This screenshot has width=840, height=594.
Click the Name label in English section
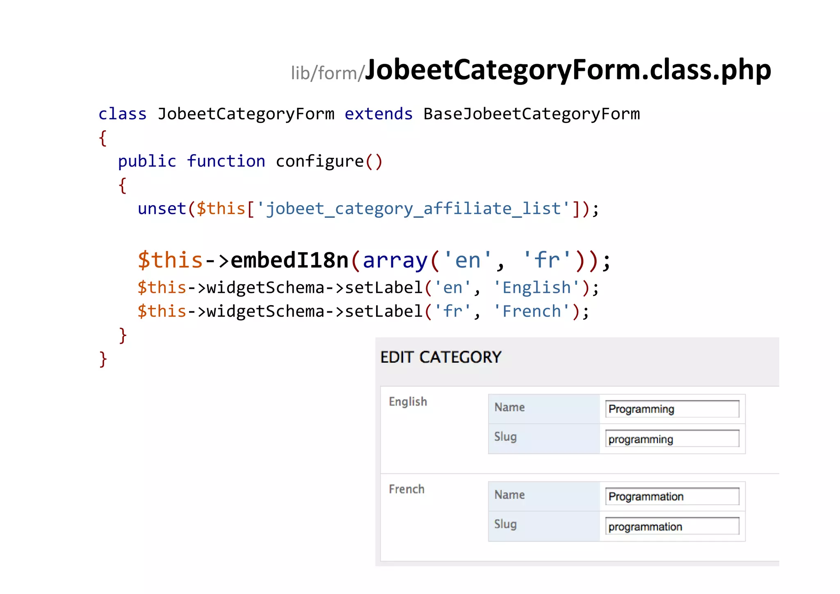tap(509, 407)
